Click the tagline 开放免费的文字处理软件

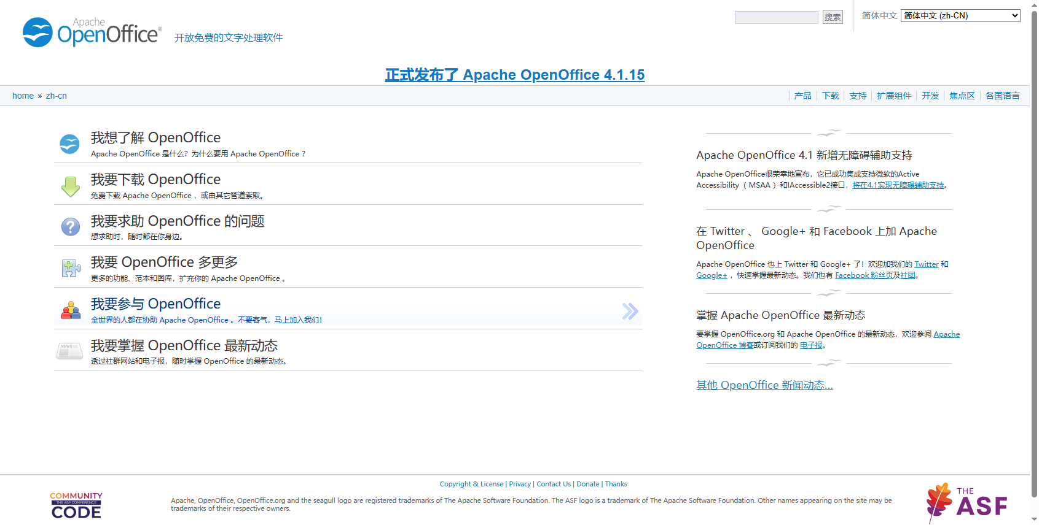(x=229, y=38)
